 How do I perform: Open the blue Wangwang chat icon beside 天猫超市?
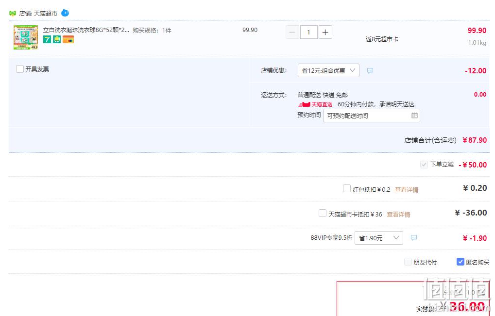click(x=65, y=13)
